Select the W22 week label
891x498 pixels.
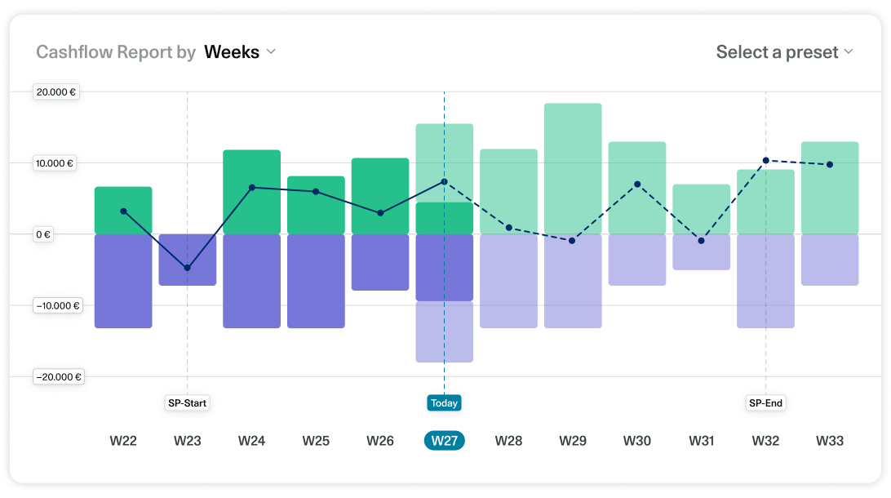[123, 440]
